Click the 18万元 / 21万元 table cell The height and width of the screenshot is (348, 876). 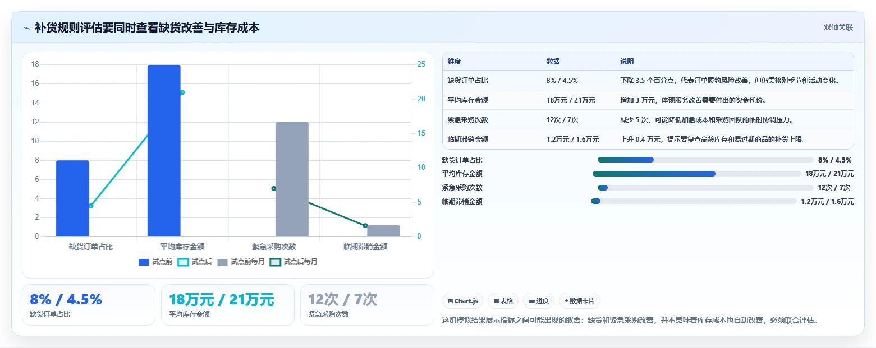(571, 100)
